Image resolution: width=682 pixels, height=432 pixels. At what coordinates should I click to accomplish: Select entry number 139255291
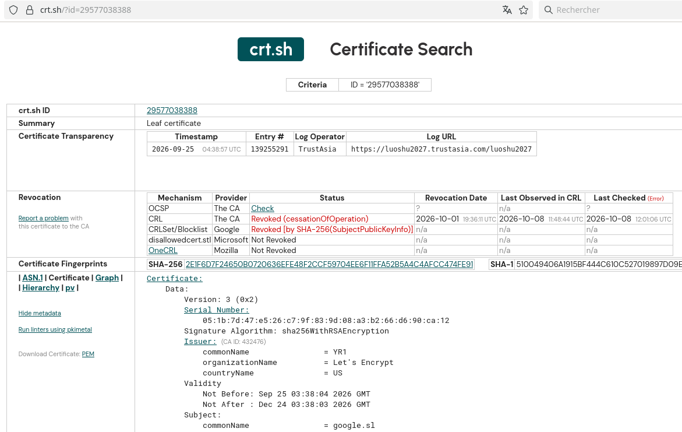tap(270, 149)
